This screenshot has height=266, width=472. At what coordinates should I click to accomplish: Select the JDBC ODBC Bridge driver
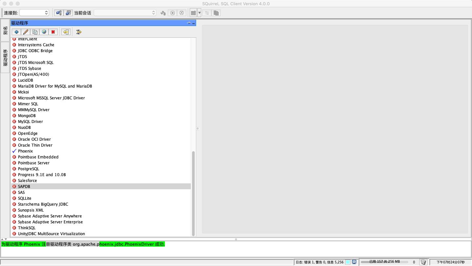tap(101, 51)
